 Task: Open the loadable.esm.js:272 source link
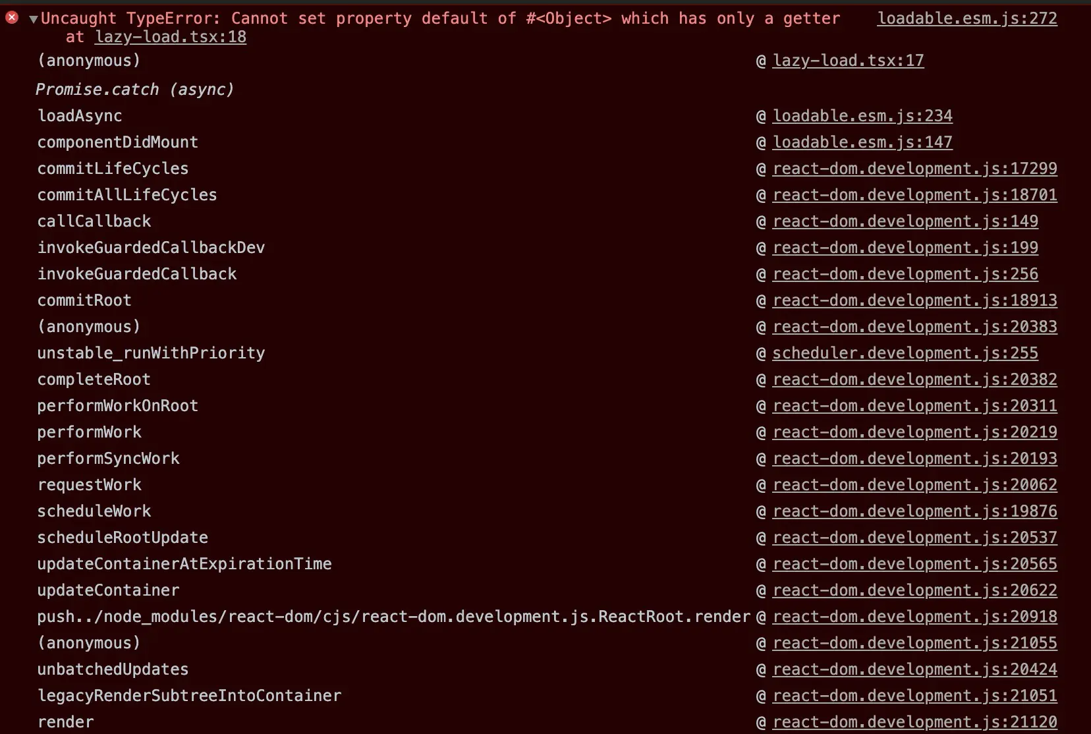966,18
